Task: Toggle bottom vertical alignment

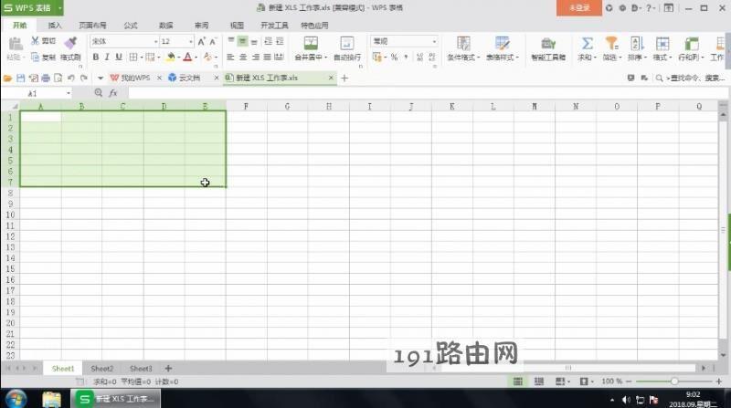Action: [254, 41]
